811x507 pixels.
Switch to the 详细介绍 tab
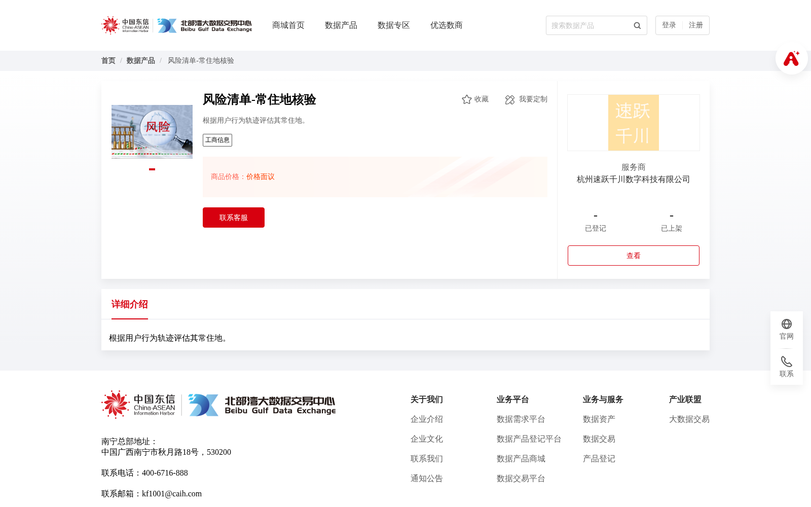[x=130, y=304]
